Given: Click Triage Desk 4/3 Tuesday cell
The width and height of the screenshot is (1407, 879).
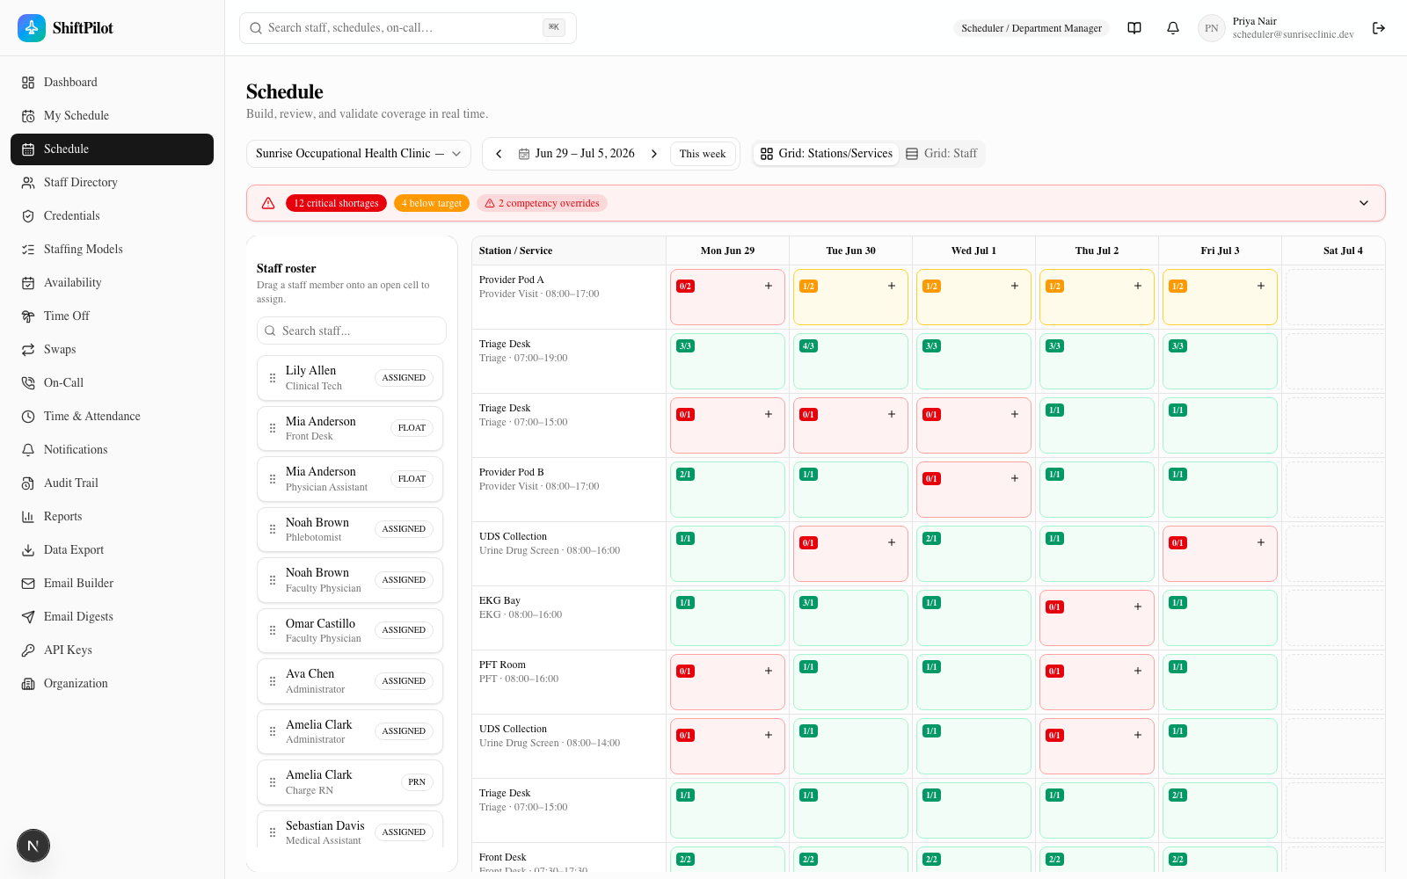Looking at the screenshot, I should click(x=851, y=361).
